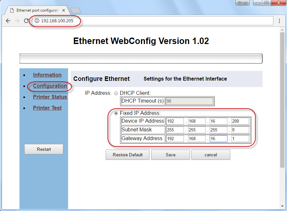Click the Guest profile button

(243, 3)
